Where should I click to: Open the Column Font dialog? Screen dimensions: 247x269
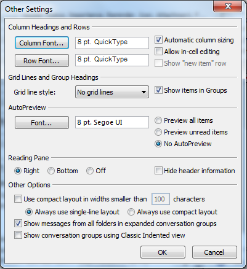tap(42, 43)
